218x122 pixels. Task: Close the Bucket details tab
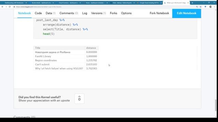(53, 3)
